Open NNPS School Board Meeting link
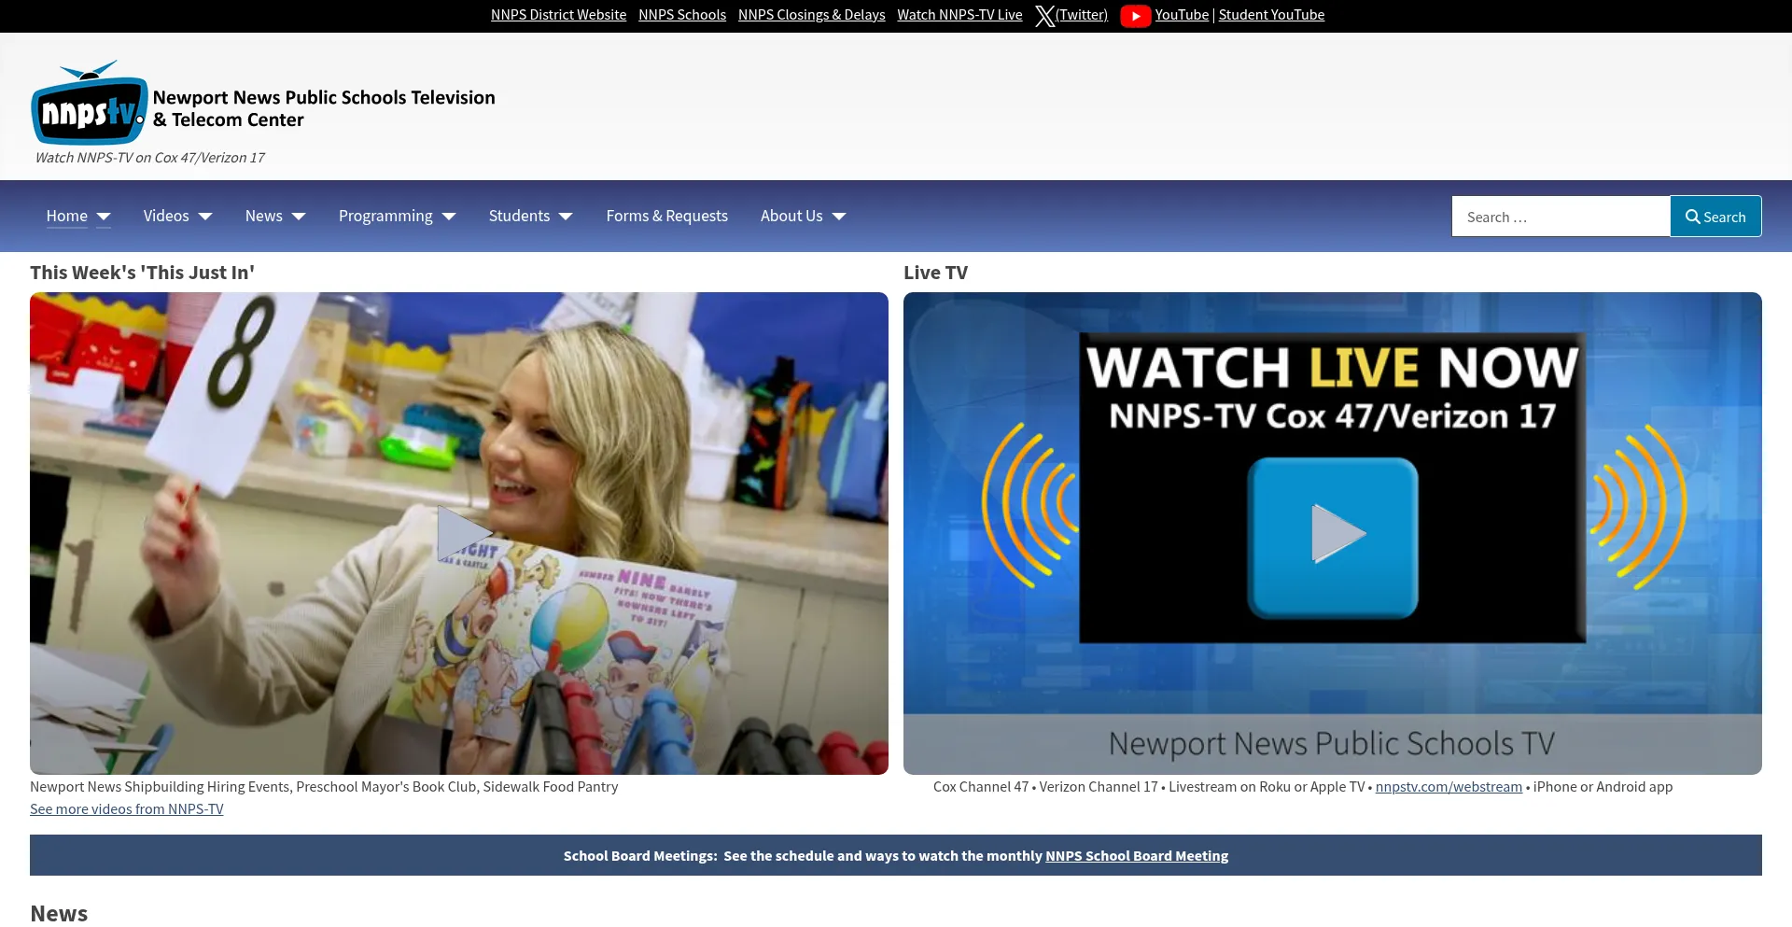Screen dimensions: 1792x927 1137,856
